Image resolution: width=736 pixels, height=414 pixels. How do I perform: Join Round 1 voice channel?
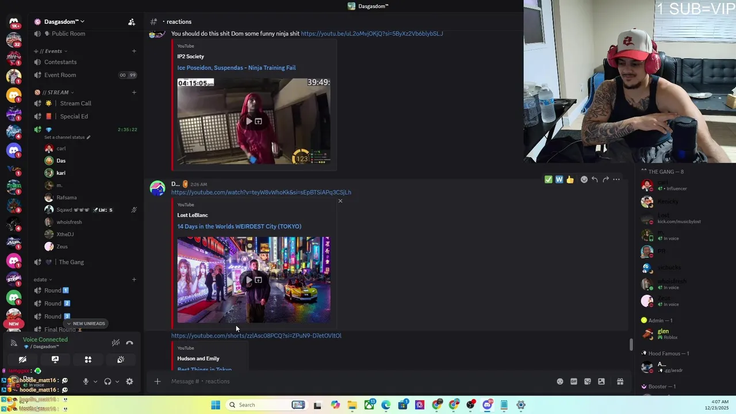85,290
